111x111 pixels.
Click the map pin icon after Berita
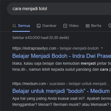[110, 26]
